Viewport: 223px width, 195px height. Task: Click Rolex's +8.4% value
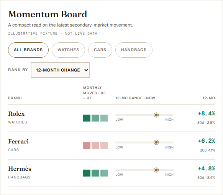click(x=207, y=113)
